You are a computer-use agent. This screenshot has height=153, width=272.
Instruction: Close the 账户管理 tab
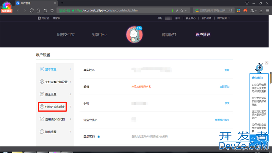point(55,3)
